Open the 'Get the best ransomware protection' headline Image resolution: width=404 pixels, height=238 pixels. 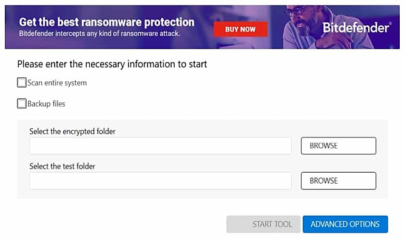pos(107,22)
